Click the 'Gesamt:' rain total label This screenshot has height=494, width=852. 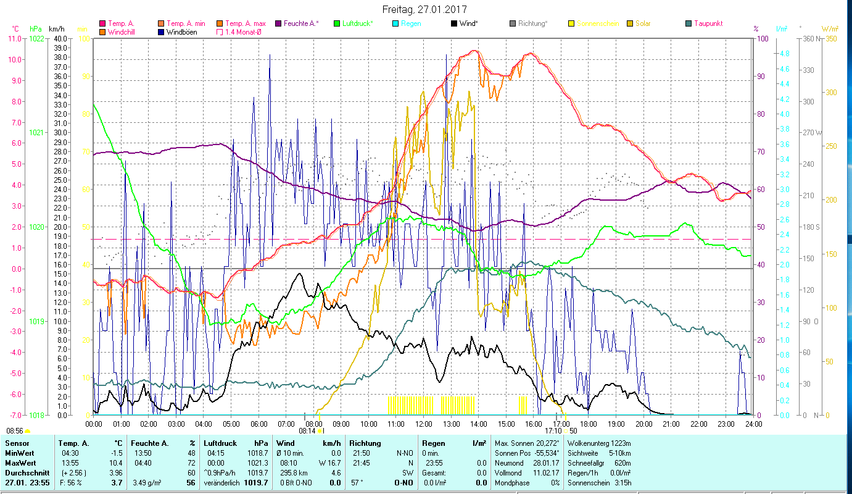tap(435, 473)
